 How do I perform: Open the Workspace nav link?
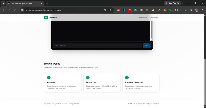click(x=143, y=17)
